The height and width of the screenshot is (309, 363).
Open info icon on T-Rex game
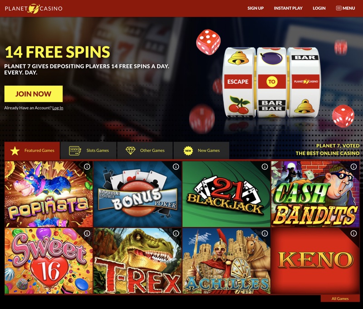pos(176,233)
